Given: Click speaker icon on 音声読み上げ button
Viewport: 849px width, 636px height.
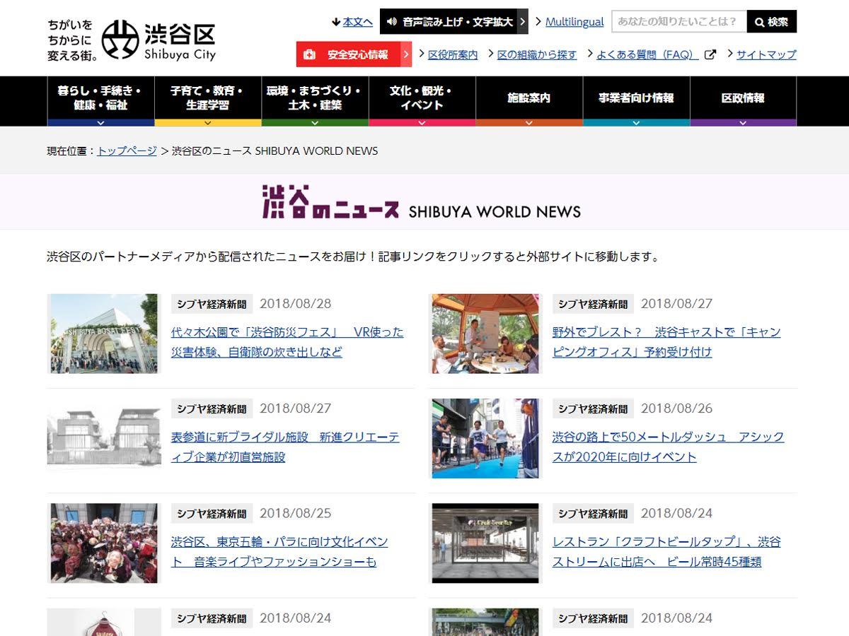Looking at the screenshot, I should (392, 22).
